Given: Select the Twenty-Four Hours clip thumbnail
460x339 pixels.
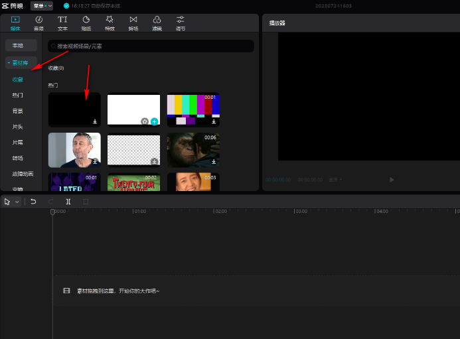Looking at the screenshot, I should (134, 182).
